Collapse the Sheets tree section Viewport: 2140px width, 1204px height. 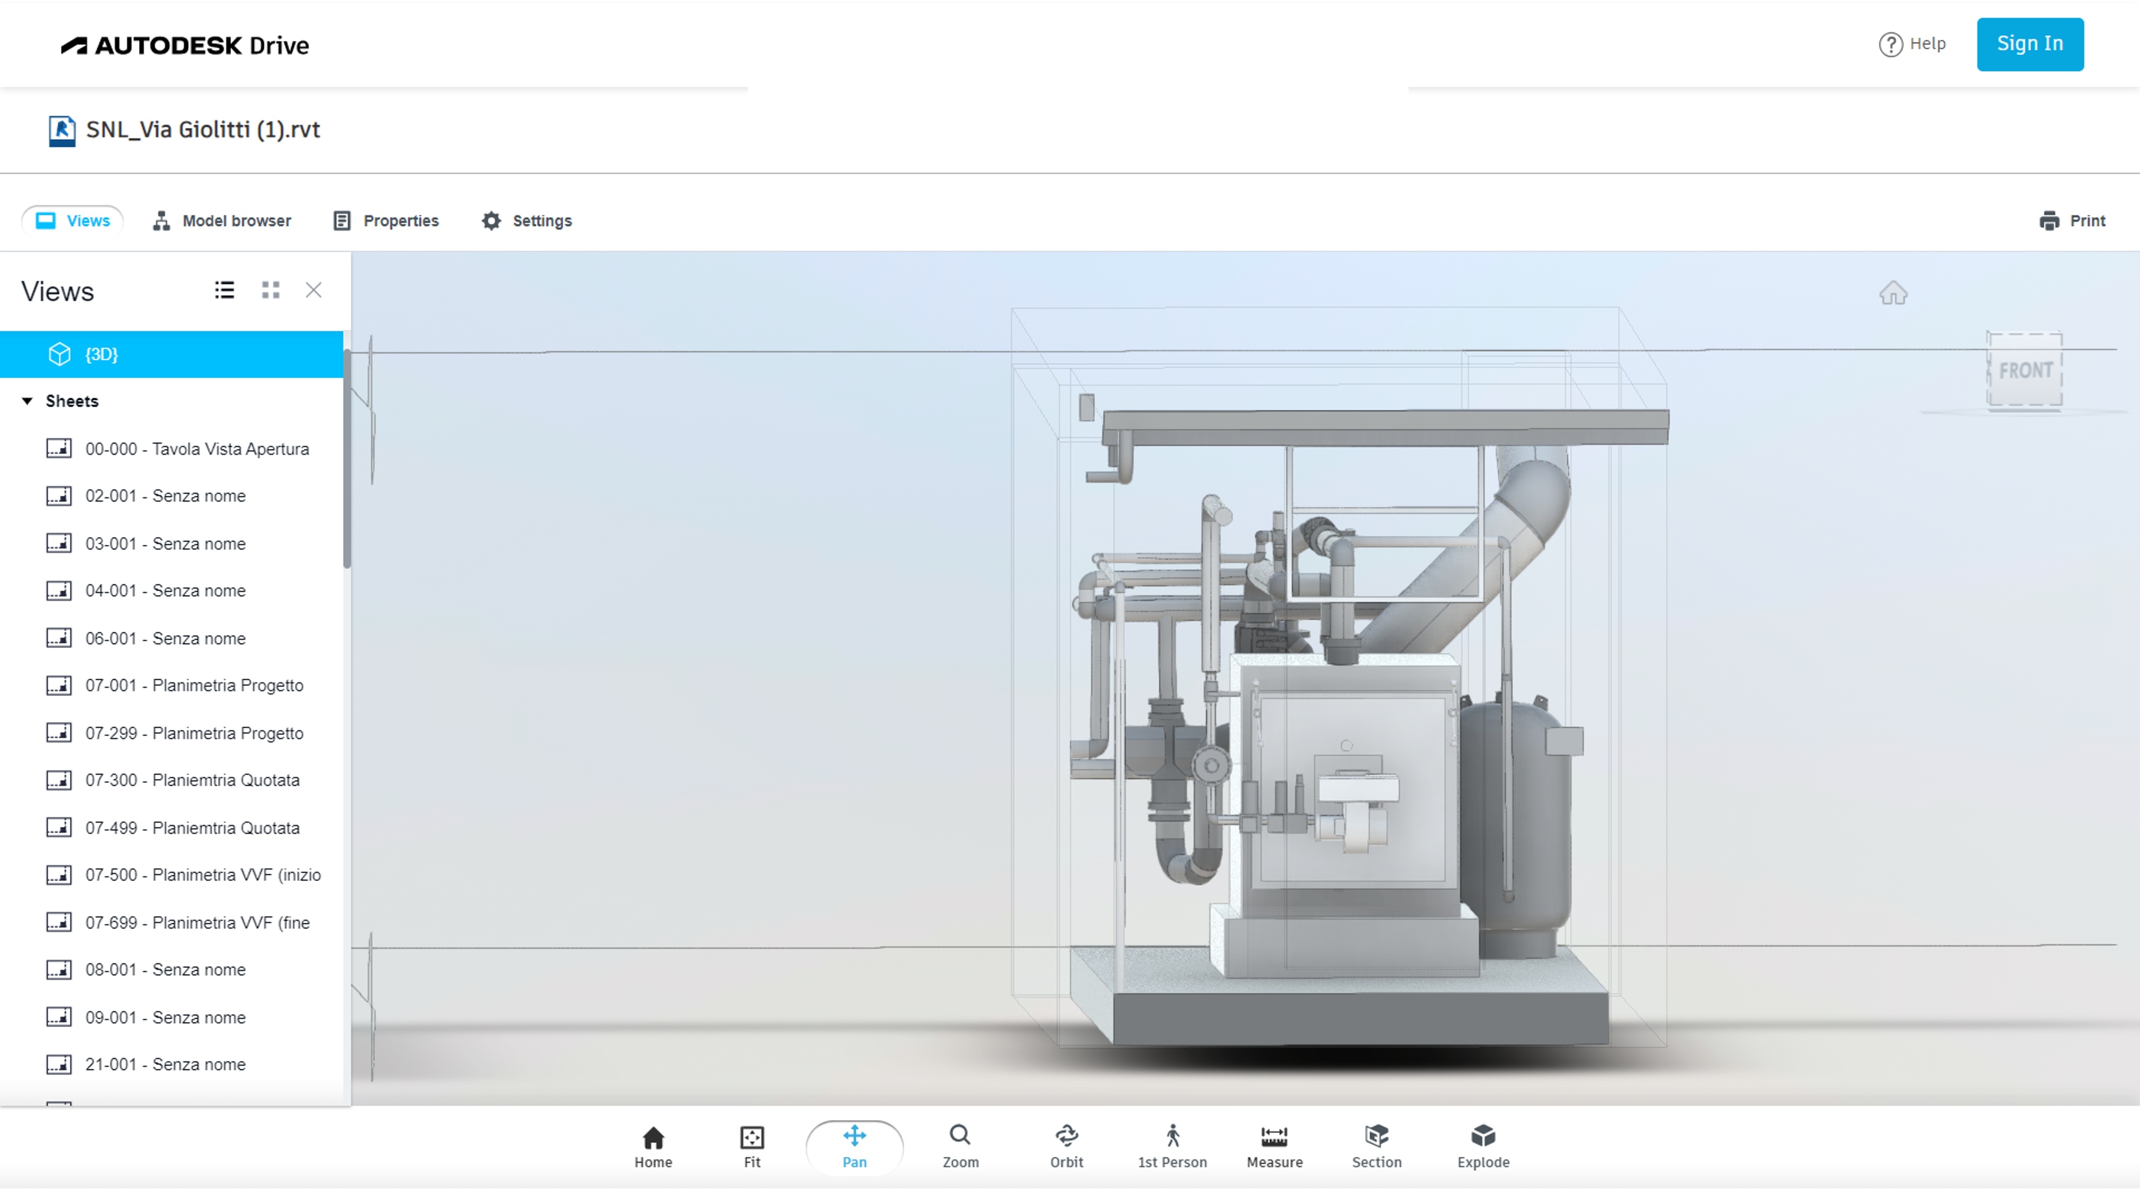27,401
